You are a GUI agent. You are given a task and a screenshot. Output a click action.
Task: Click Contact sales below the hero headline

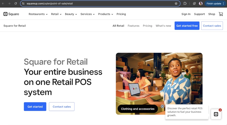[62, 106]
